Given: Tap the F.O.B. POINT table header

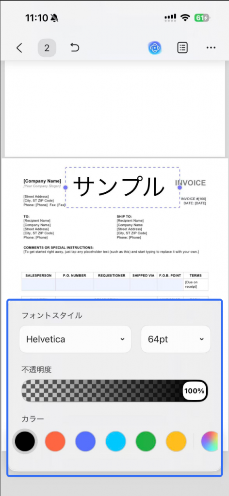Looking at the screenshot, I should [x=170, y=276].
